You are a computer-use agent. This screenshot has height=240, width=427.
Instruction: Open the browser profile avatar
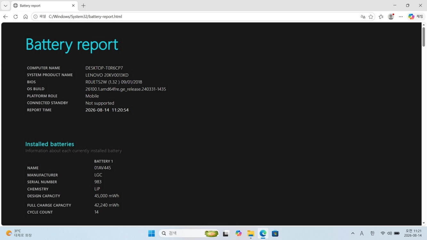coord(391,17)
